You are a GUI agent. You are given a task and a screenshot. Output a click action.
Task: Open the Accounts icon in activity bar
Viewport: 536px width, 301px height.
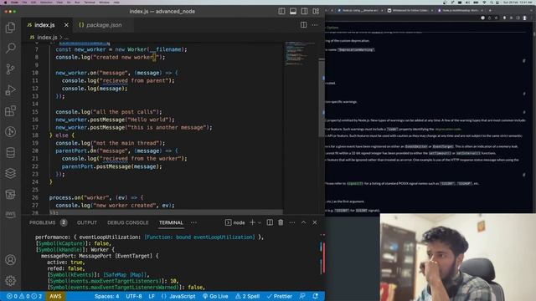coord(10,260)
